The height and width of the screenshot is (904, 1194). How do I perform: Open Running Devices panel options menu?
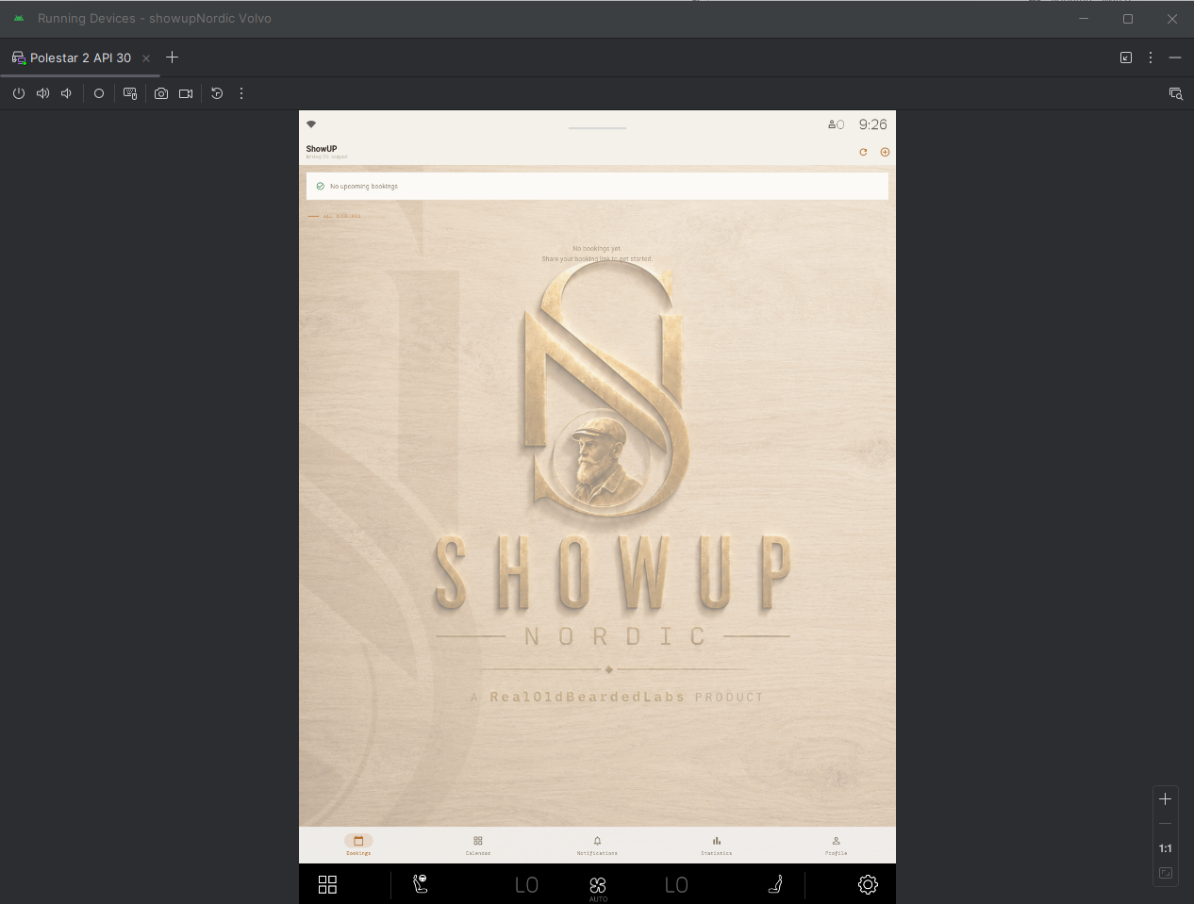coord(1151,58)
